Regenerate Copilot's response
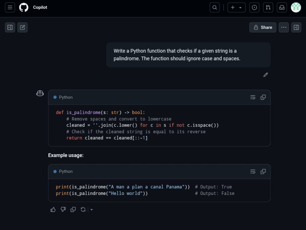Viewport: 306px width, 230px height. (x=83, y=209)
